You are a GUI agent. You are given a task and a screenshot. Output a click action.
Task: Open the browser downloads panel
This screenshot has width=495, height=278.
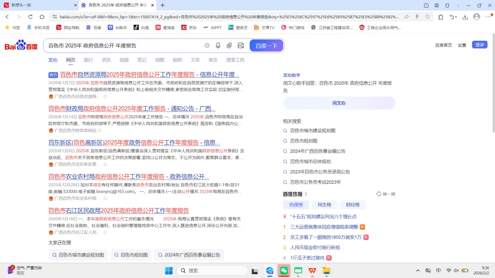pyautogui.click(x=465, y=17)
